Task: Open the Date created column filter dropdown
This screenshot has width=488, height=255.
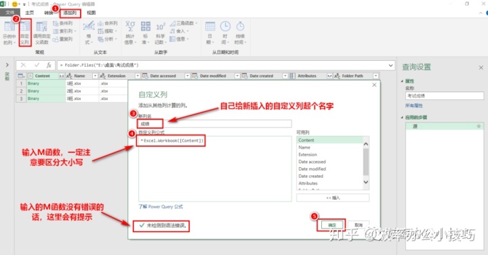Action: click(285, 76)
